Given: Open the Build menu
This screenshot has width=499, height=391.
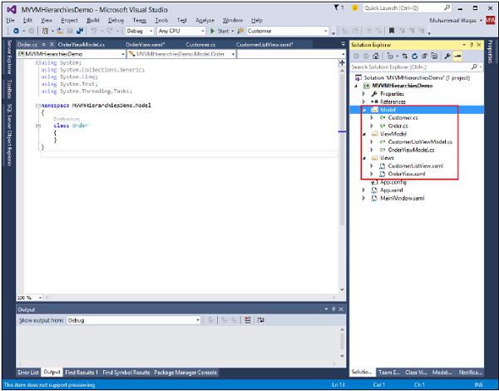Looking at the screenshot, I should (x=93, y=20).
